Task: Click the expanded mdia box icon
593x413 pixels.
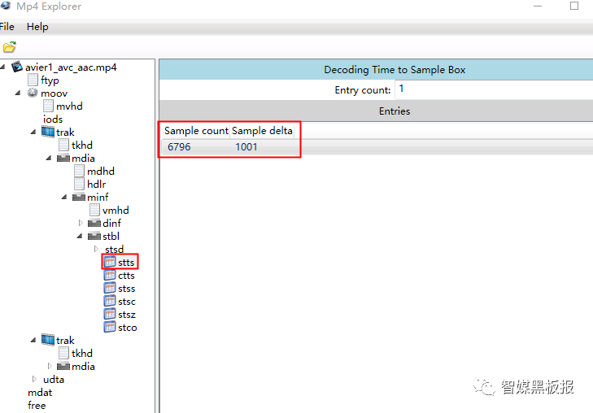Action: point(63,158)
